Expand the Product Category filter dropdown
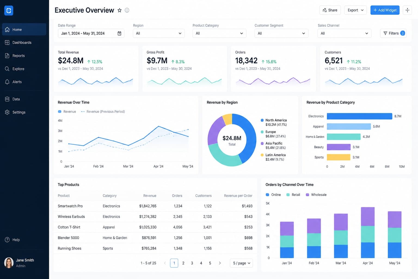The height and width of the screenshot is (279, 418). tap(219, 33)
